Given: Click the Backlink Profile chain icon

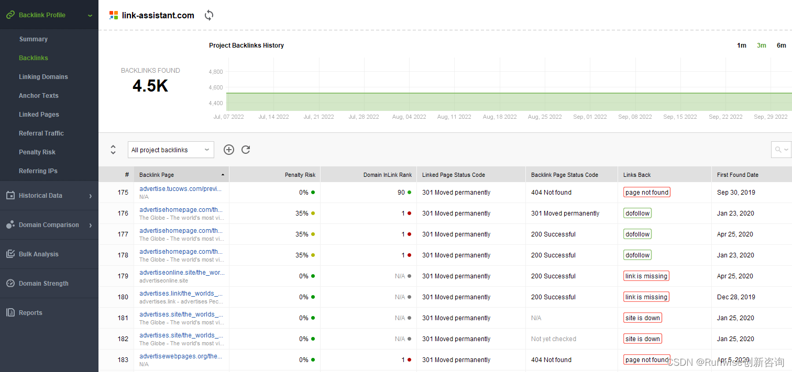Looking at the screenshot, I should [x=10, y=15].
